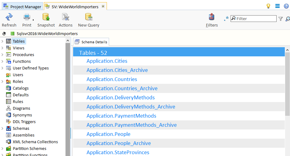Expand the Partition Schemes node
Viewport: 290px width, 156px height.
(x=2, y=148)
